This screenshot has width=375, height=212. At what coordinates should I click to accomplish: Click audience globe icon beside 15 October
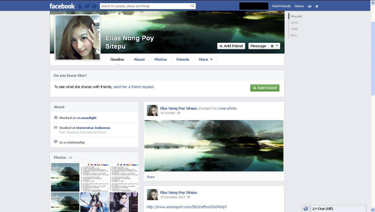(x=179, y=113)
